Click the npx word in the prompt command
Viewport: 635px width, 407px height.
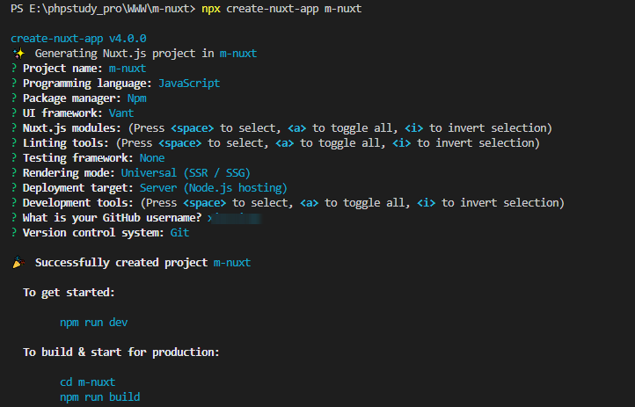pyautogui.click(x=210, y=9)
